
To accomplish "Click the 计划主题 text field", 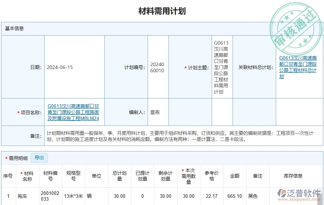I will [221, 67].
